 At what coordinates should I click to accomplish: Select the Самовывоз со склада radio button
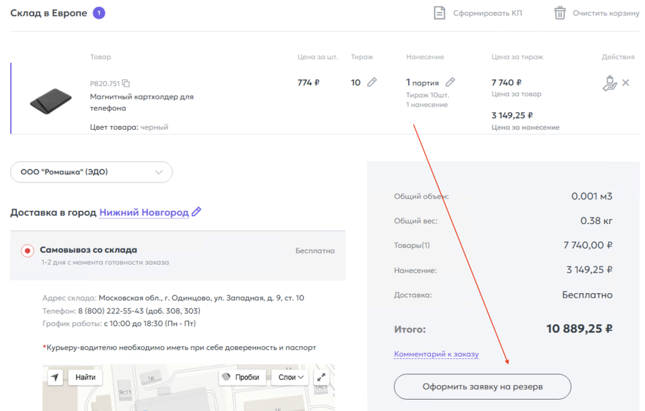27,251
